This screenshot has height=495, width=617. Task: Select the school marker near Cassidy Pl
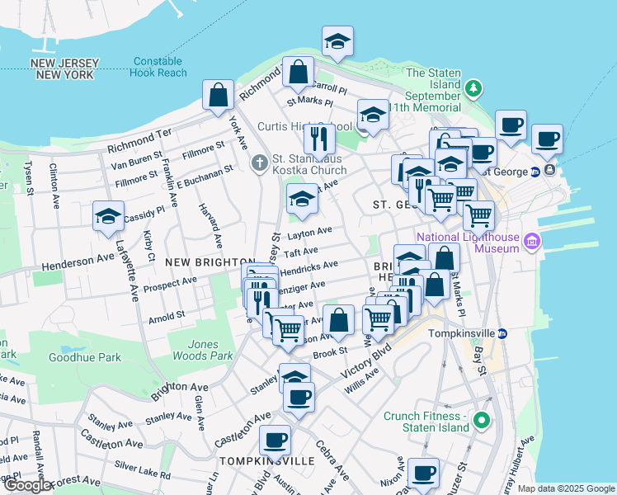(x=108, y=218)
